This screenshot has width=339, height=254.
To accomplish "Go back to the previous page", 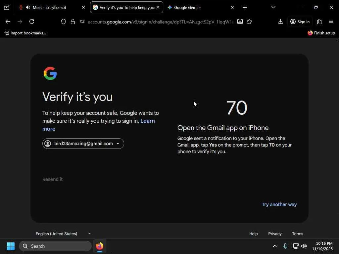I will [x=8, y=21].
